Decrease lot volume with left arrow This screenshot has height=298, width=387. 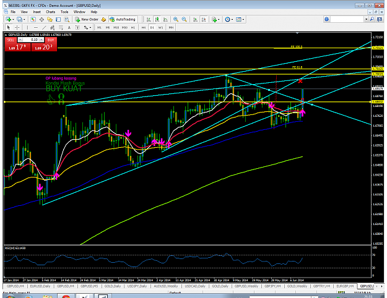(20, 40)
